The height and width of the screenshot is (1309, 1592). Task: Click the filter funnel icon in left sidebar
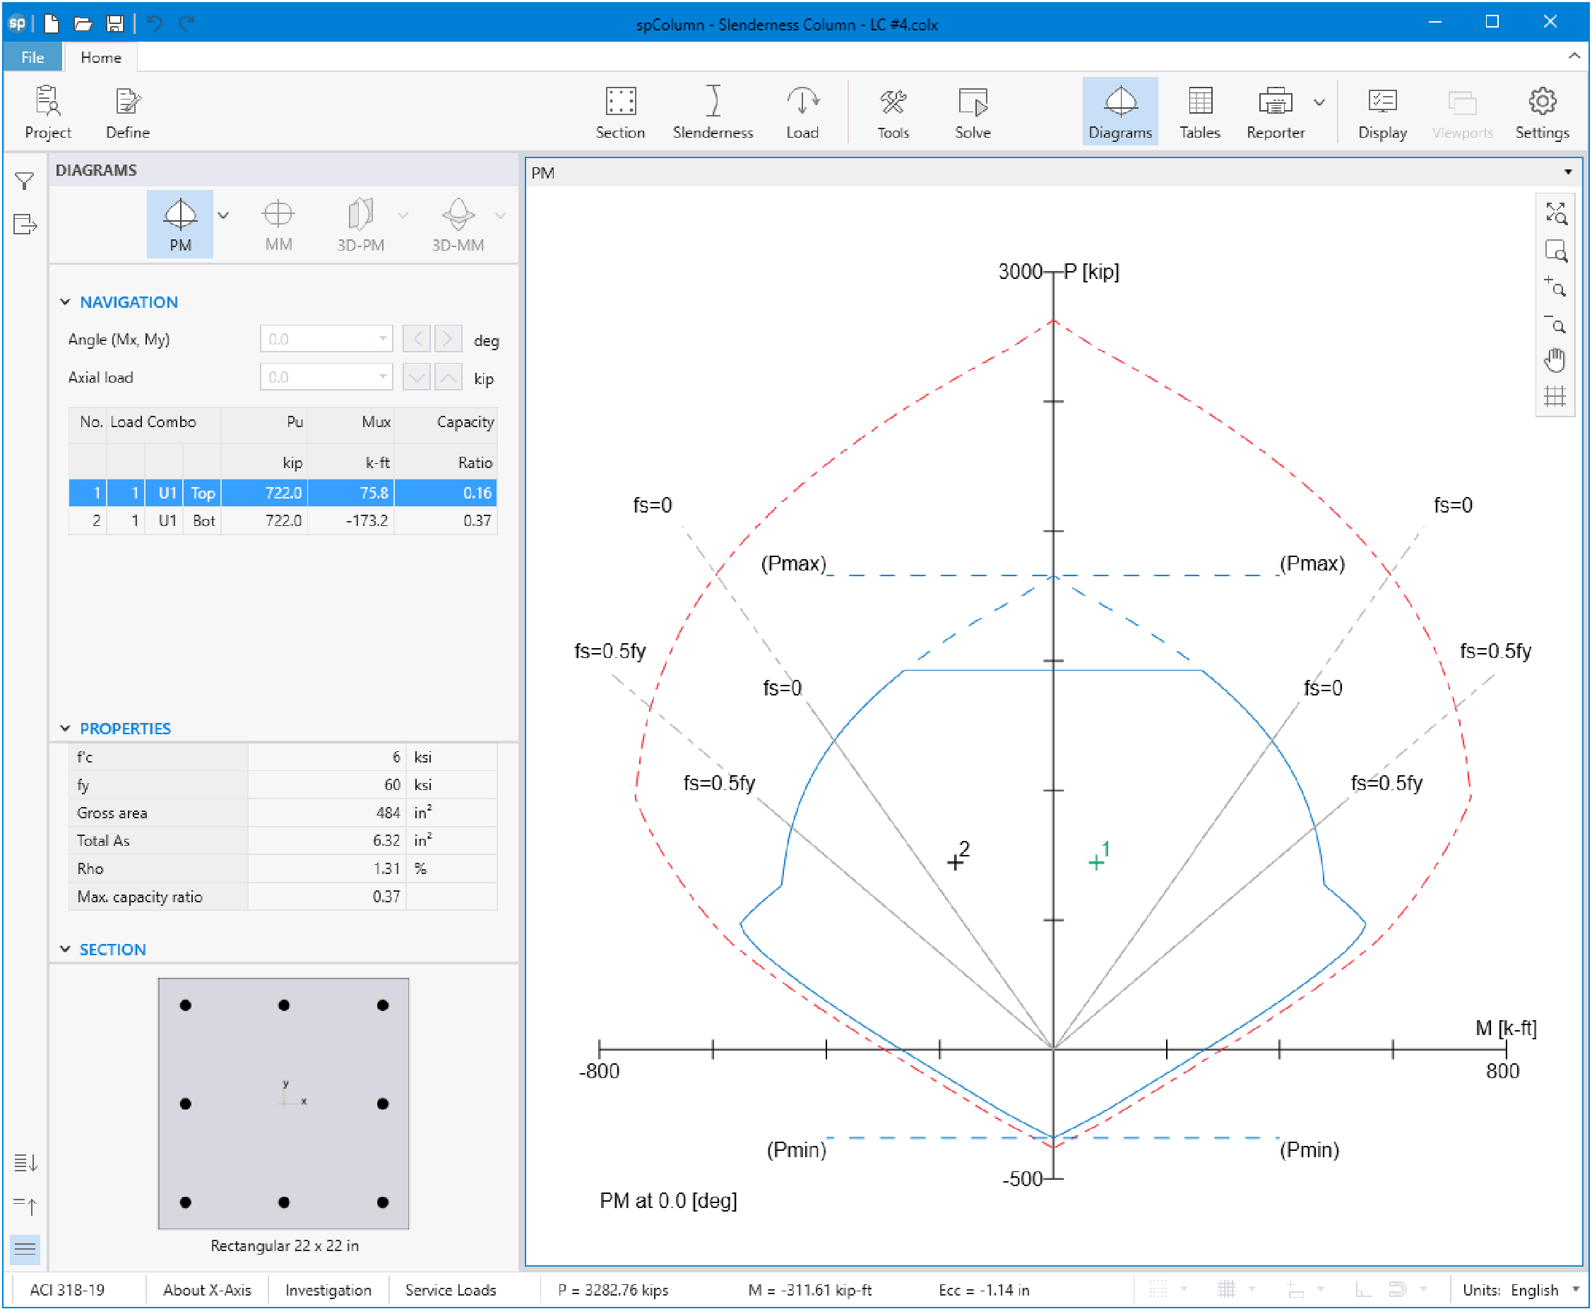pos(25,181)
